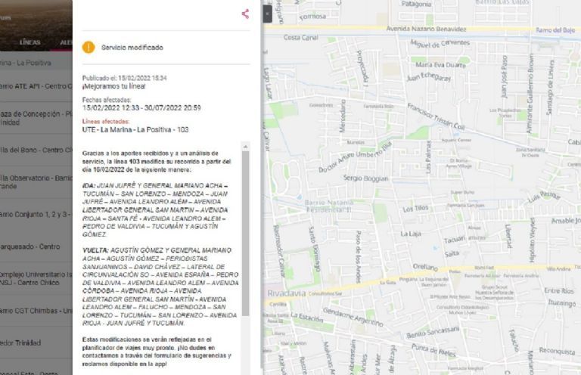Open the Villa del Bono - Centro line
Viewport: 581px width, 375px height.
point(34,150)
